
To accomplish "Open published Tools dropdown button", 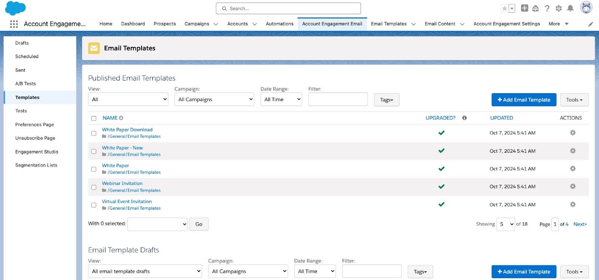I will (x=574, y=100).
